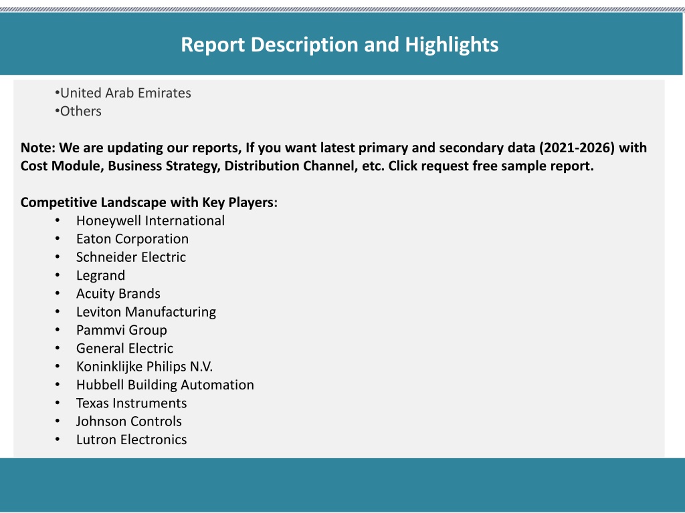Click 'Competitive Landscape with Key Players' heading
The width and height of the screenshot is (685, 513).
(149, 202)
